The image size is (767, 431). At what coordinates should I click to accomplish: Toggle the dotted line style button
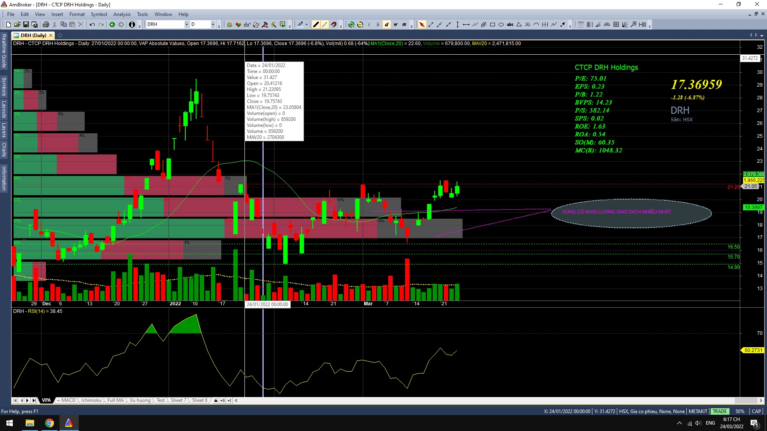tap(325, 25)
